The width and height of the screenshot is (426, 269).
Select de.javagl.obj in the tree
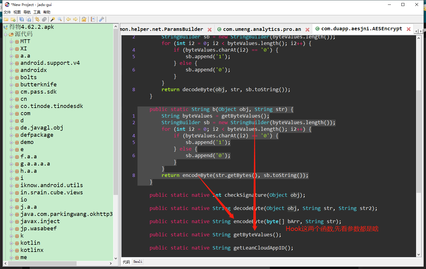[x=42, y=128]
